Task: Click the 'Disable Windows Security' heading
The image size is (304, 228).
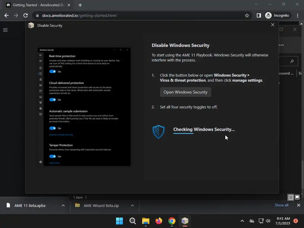Action: click(x=180, y=45)
